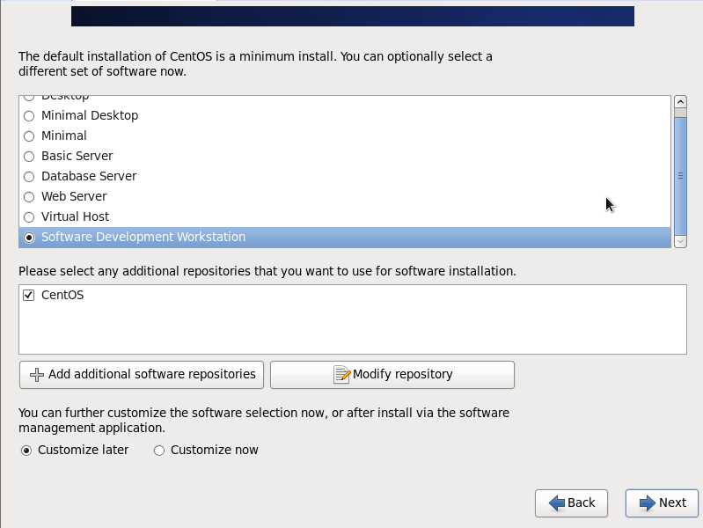Click the blue right-arrow Next icon
Viewport: 703px width, 528px height.
648,503
